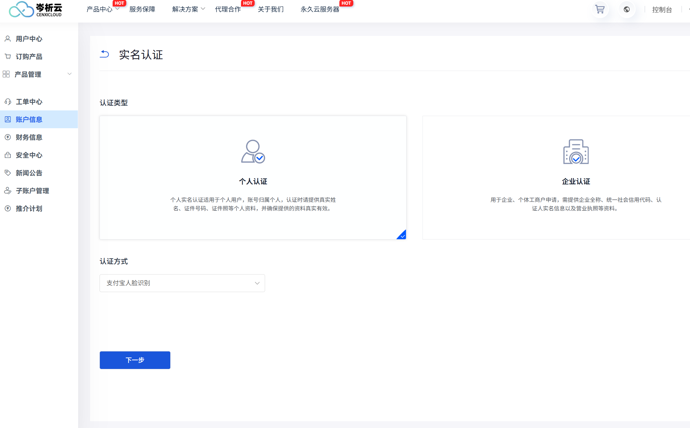Image resolution: width=690 pixels, height=428 pixels.
Task: Open 订购产品 in the sidebar
Action: tap(29, 57)
